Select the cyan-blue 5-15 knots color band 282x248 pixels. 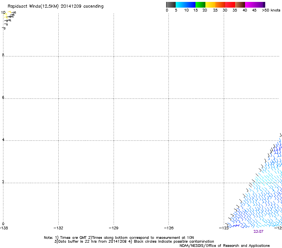(186, 5)
